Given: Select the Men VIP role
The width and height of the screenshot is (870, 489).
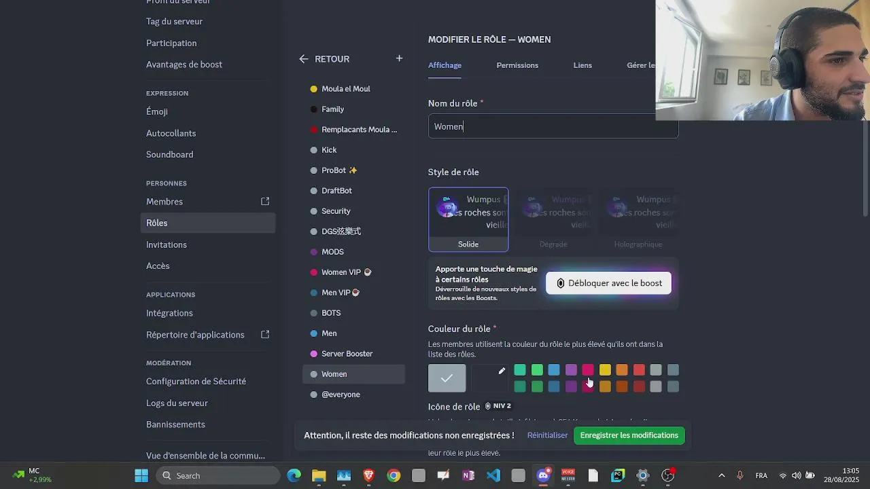Looking at the screenshot, I should coord(353,293).
